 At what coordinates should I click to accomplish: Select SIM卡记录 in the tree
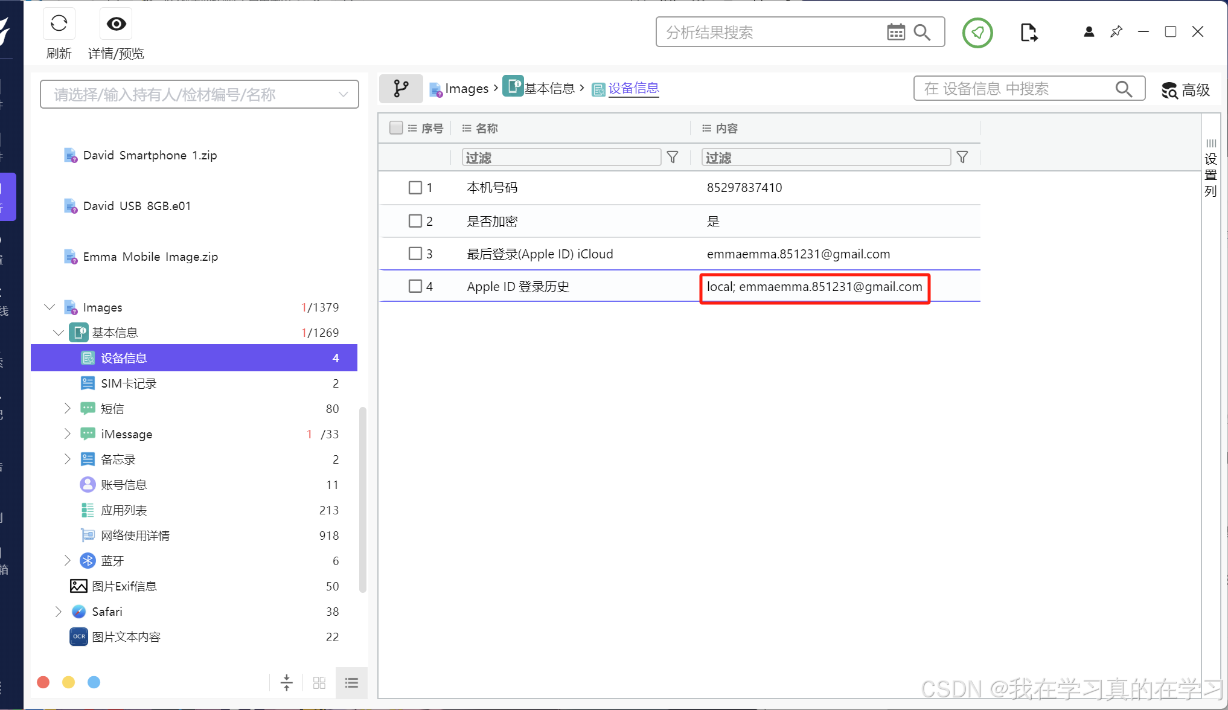[129, 383]
